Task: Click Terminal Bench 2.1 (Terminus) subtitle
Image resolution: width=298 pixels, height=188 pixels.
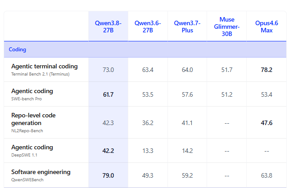Action: (41, 74)
